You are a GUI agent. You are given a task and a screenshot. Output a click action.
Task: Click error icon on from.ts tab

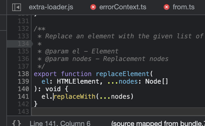tap(167, 7)
